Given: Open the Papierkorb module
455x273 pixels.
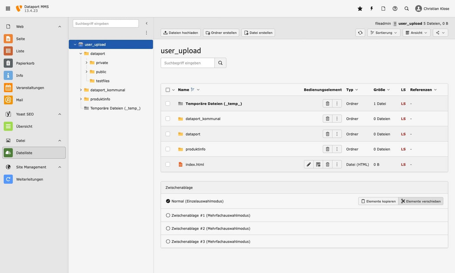Looking at the screenshot, I should 25,63.
